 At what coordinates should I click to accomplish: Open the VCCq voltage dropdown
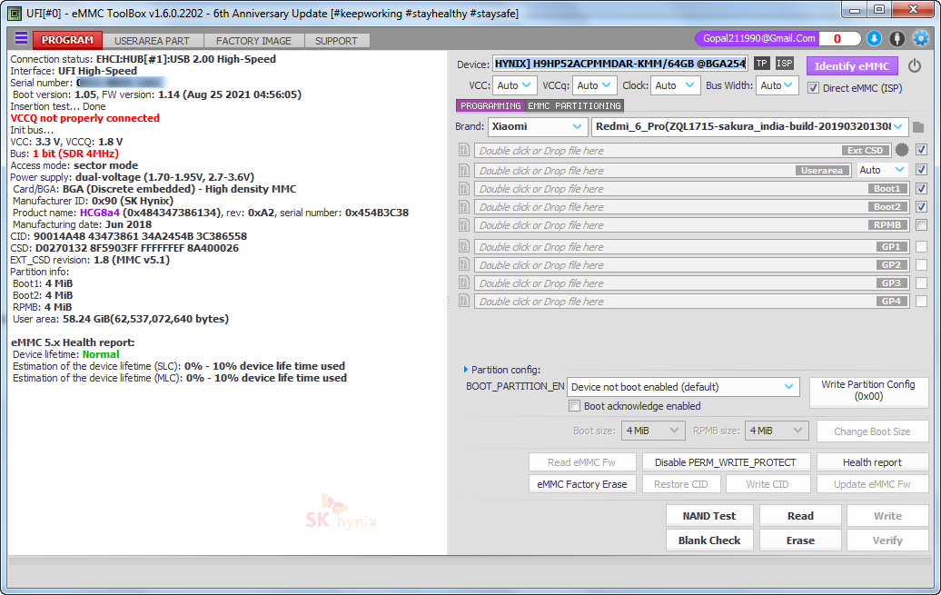[x=594, y=85]
